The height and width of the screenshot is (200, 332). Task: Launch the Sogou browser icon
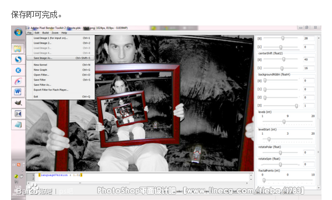pyautogui.click(x=18, y=59)
